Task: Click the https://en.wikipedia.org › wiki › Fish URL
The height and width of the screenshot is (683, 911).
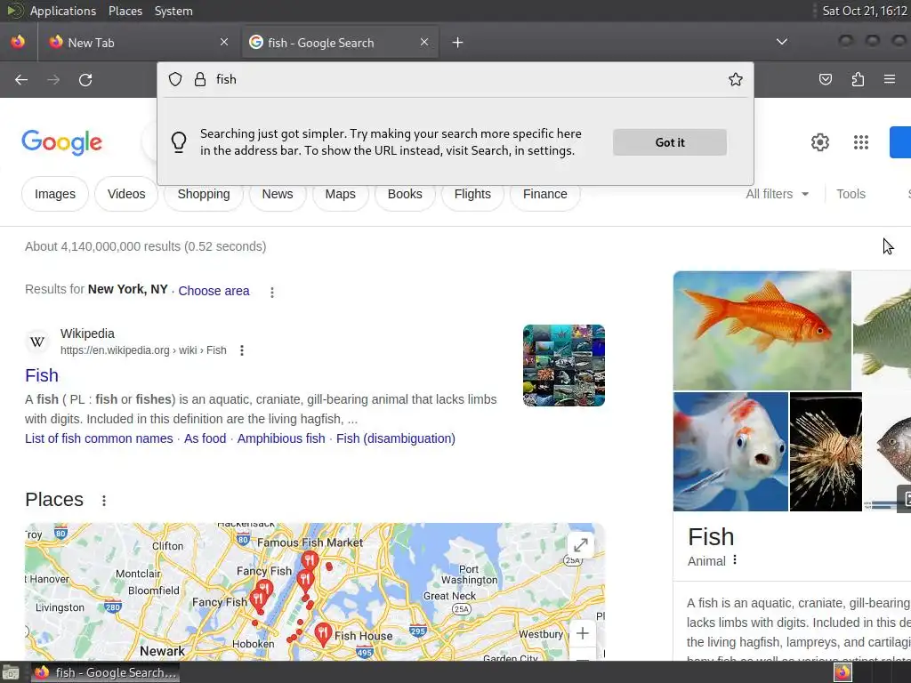Action: (x=143, y=350)
